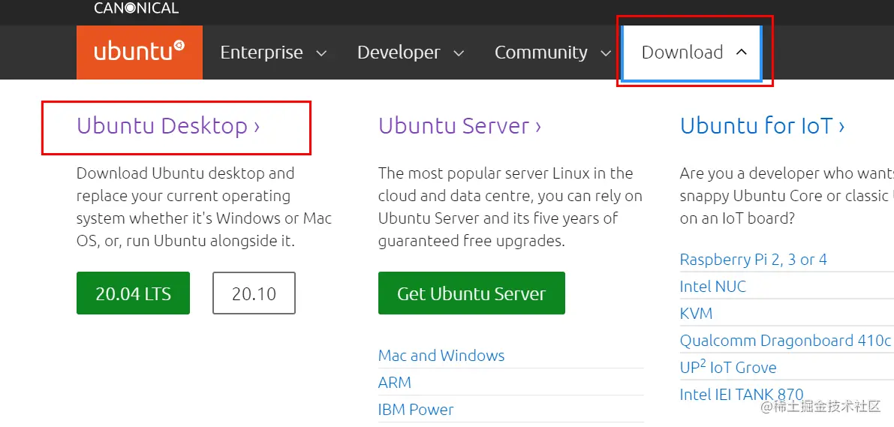Viewport: 894px width, 427px height.
Task: Open the Community menu
Action: (552, 53)
